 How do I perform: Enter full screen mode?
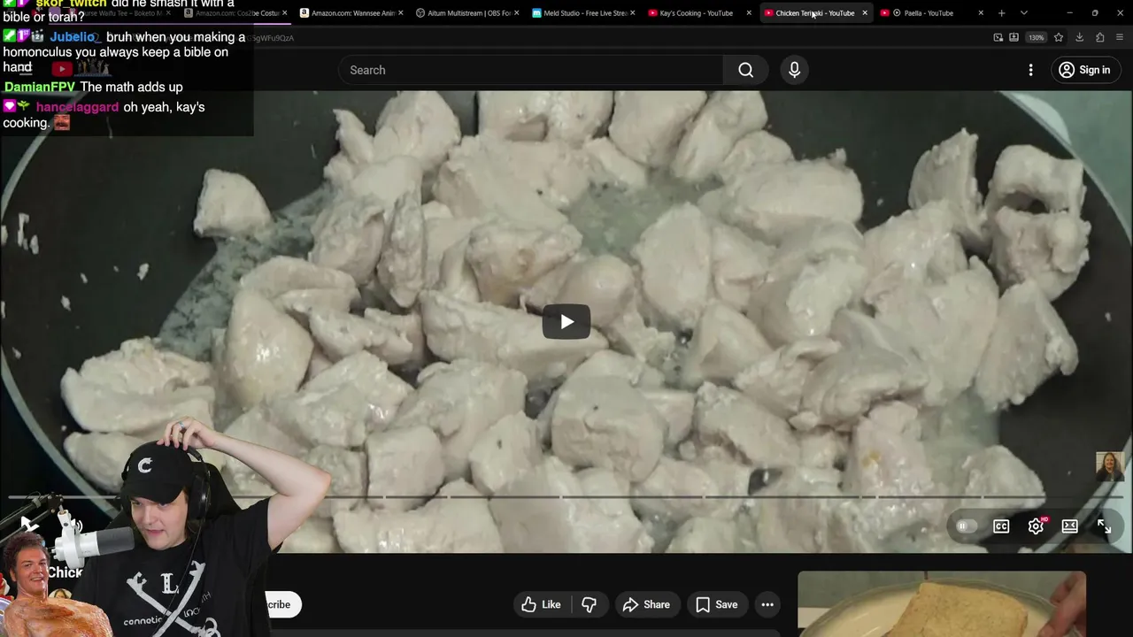coord(1104,526)
